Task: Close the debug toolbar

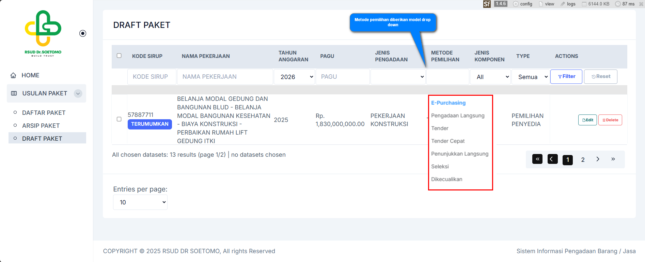Action: [641, 4]
